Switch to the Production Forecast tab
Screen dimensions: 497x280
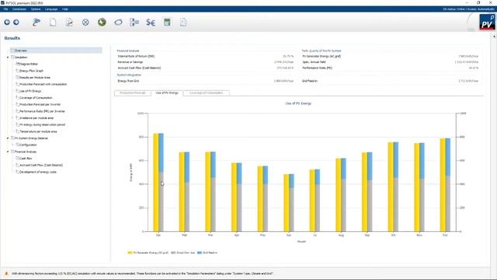pos(133,93)
